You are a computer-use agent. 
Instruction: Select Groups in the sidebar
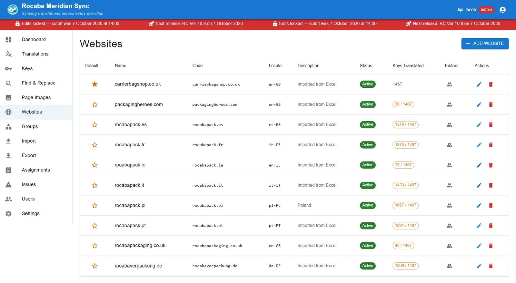36,126
